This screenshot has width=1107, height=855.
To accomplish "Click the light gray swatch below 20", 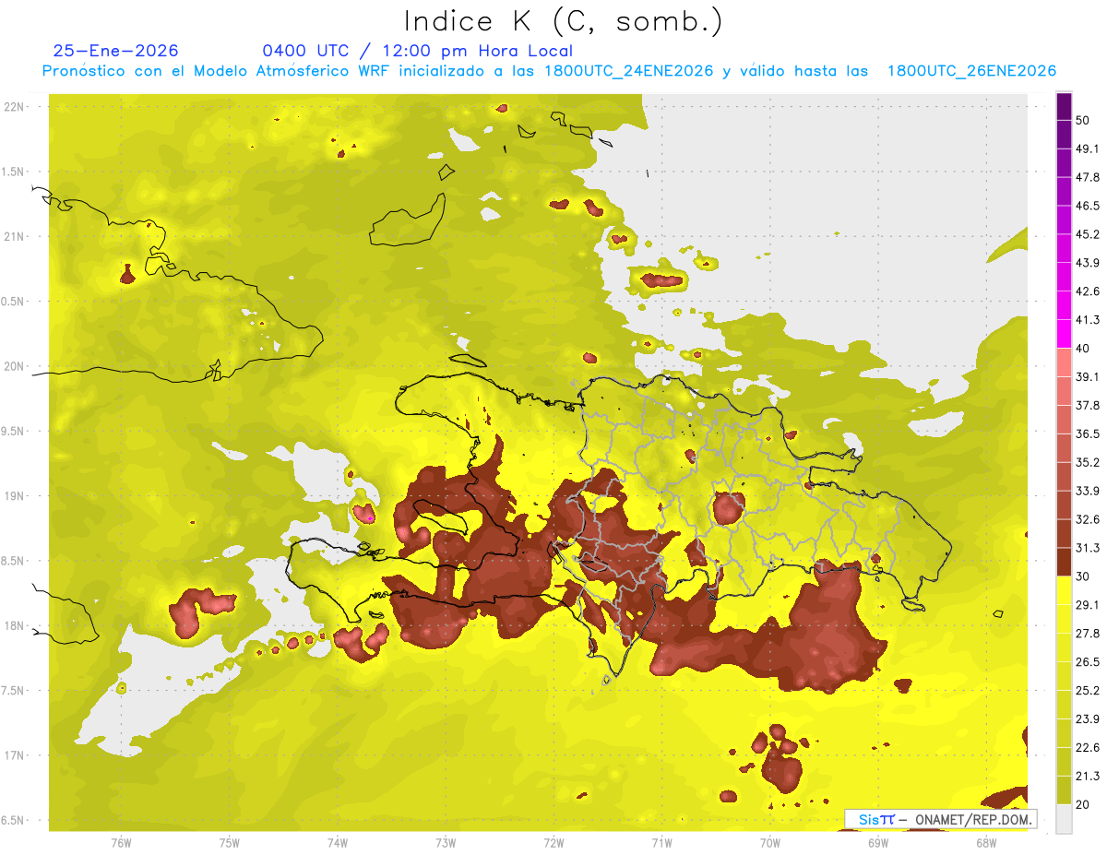I will (x=1064, y=819).
